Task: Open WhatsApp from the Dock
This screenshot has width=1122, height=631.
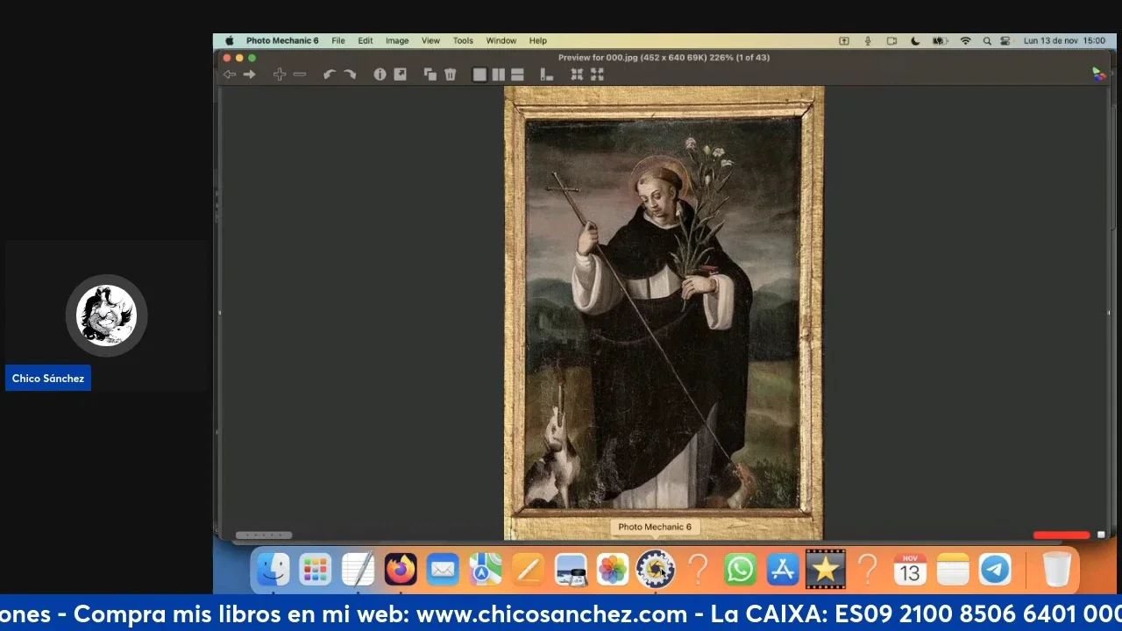Action: pos(740,570)
